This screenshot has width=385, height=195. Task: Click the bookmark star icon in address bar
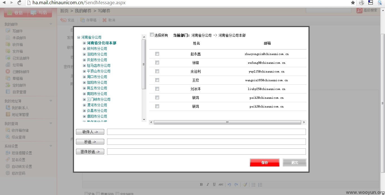point(353,3)
